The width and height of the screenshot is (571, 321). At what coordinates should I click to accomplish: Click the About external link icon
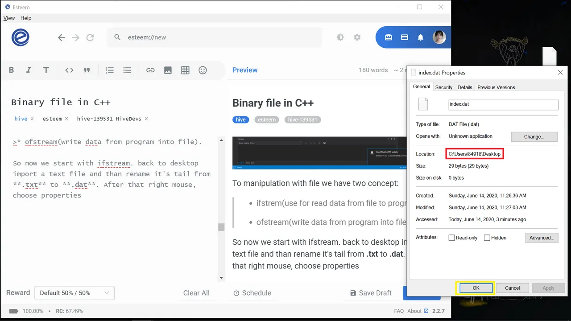(x=426, y=311)
